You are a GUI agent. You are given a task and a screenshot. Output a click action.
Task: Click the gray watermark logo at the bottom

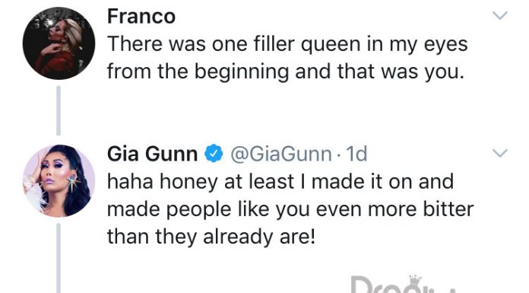pyautogui.click(x=403, y=284)
